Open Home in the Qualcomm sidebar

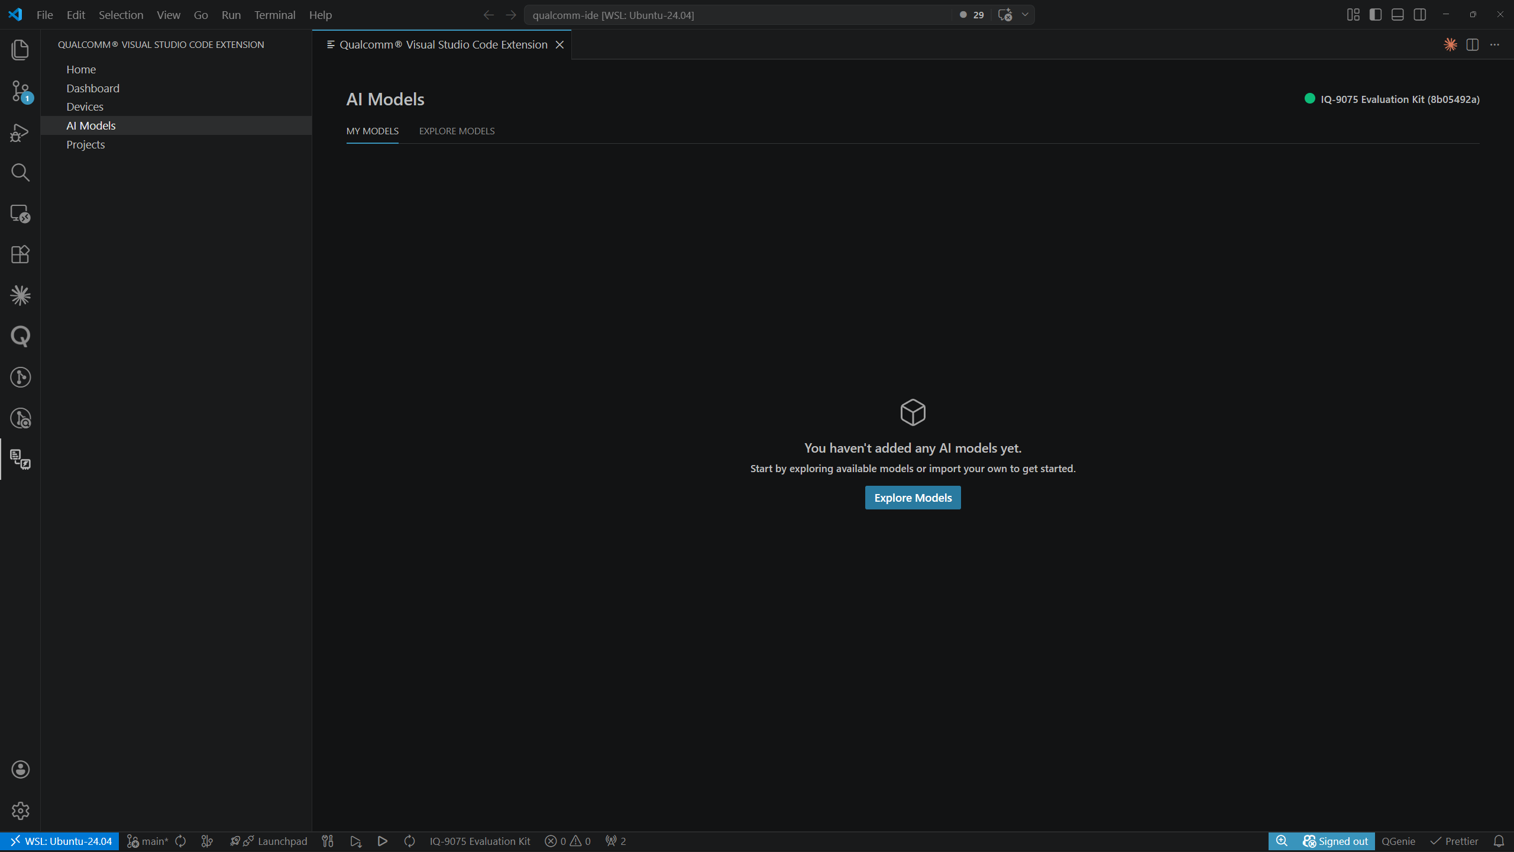[x=176, y=69]
